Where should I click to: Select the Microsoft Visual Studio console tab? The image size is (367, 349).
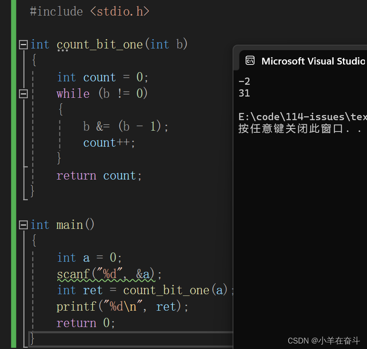pos(303,61)
